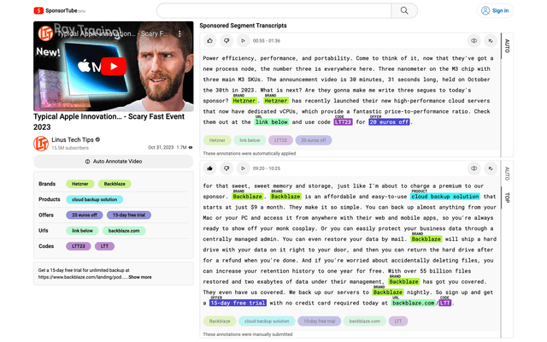
Task: Focus the search input field
Action: [274, 11]
